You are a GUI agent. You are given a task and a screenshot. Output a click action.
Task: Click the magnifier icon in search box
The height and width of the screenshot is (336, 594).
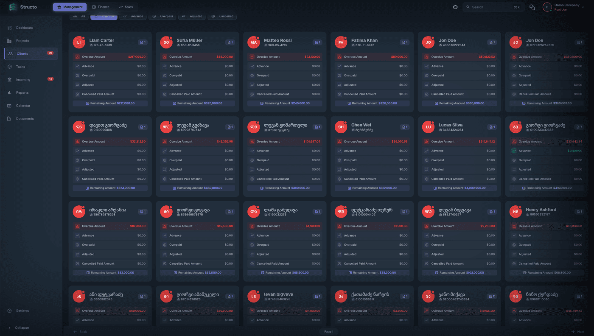click(x=468, y=7)
